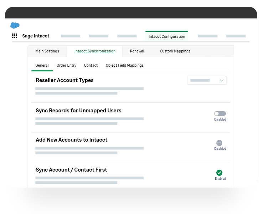
Task: Expand the Reseller Account Types dropdown
Action: (207, 80)
